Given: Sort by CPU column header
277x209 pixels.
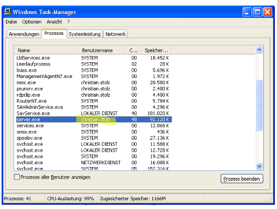Looking at the screenshot, I should pos(133,50).
